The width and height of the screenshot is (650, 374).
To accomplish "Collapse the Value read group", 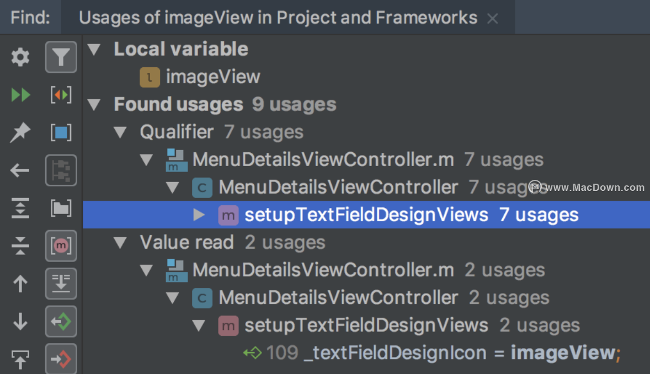I will click(x=120, y=242).
